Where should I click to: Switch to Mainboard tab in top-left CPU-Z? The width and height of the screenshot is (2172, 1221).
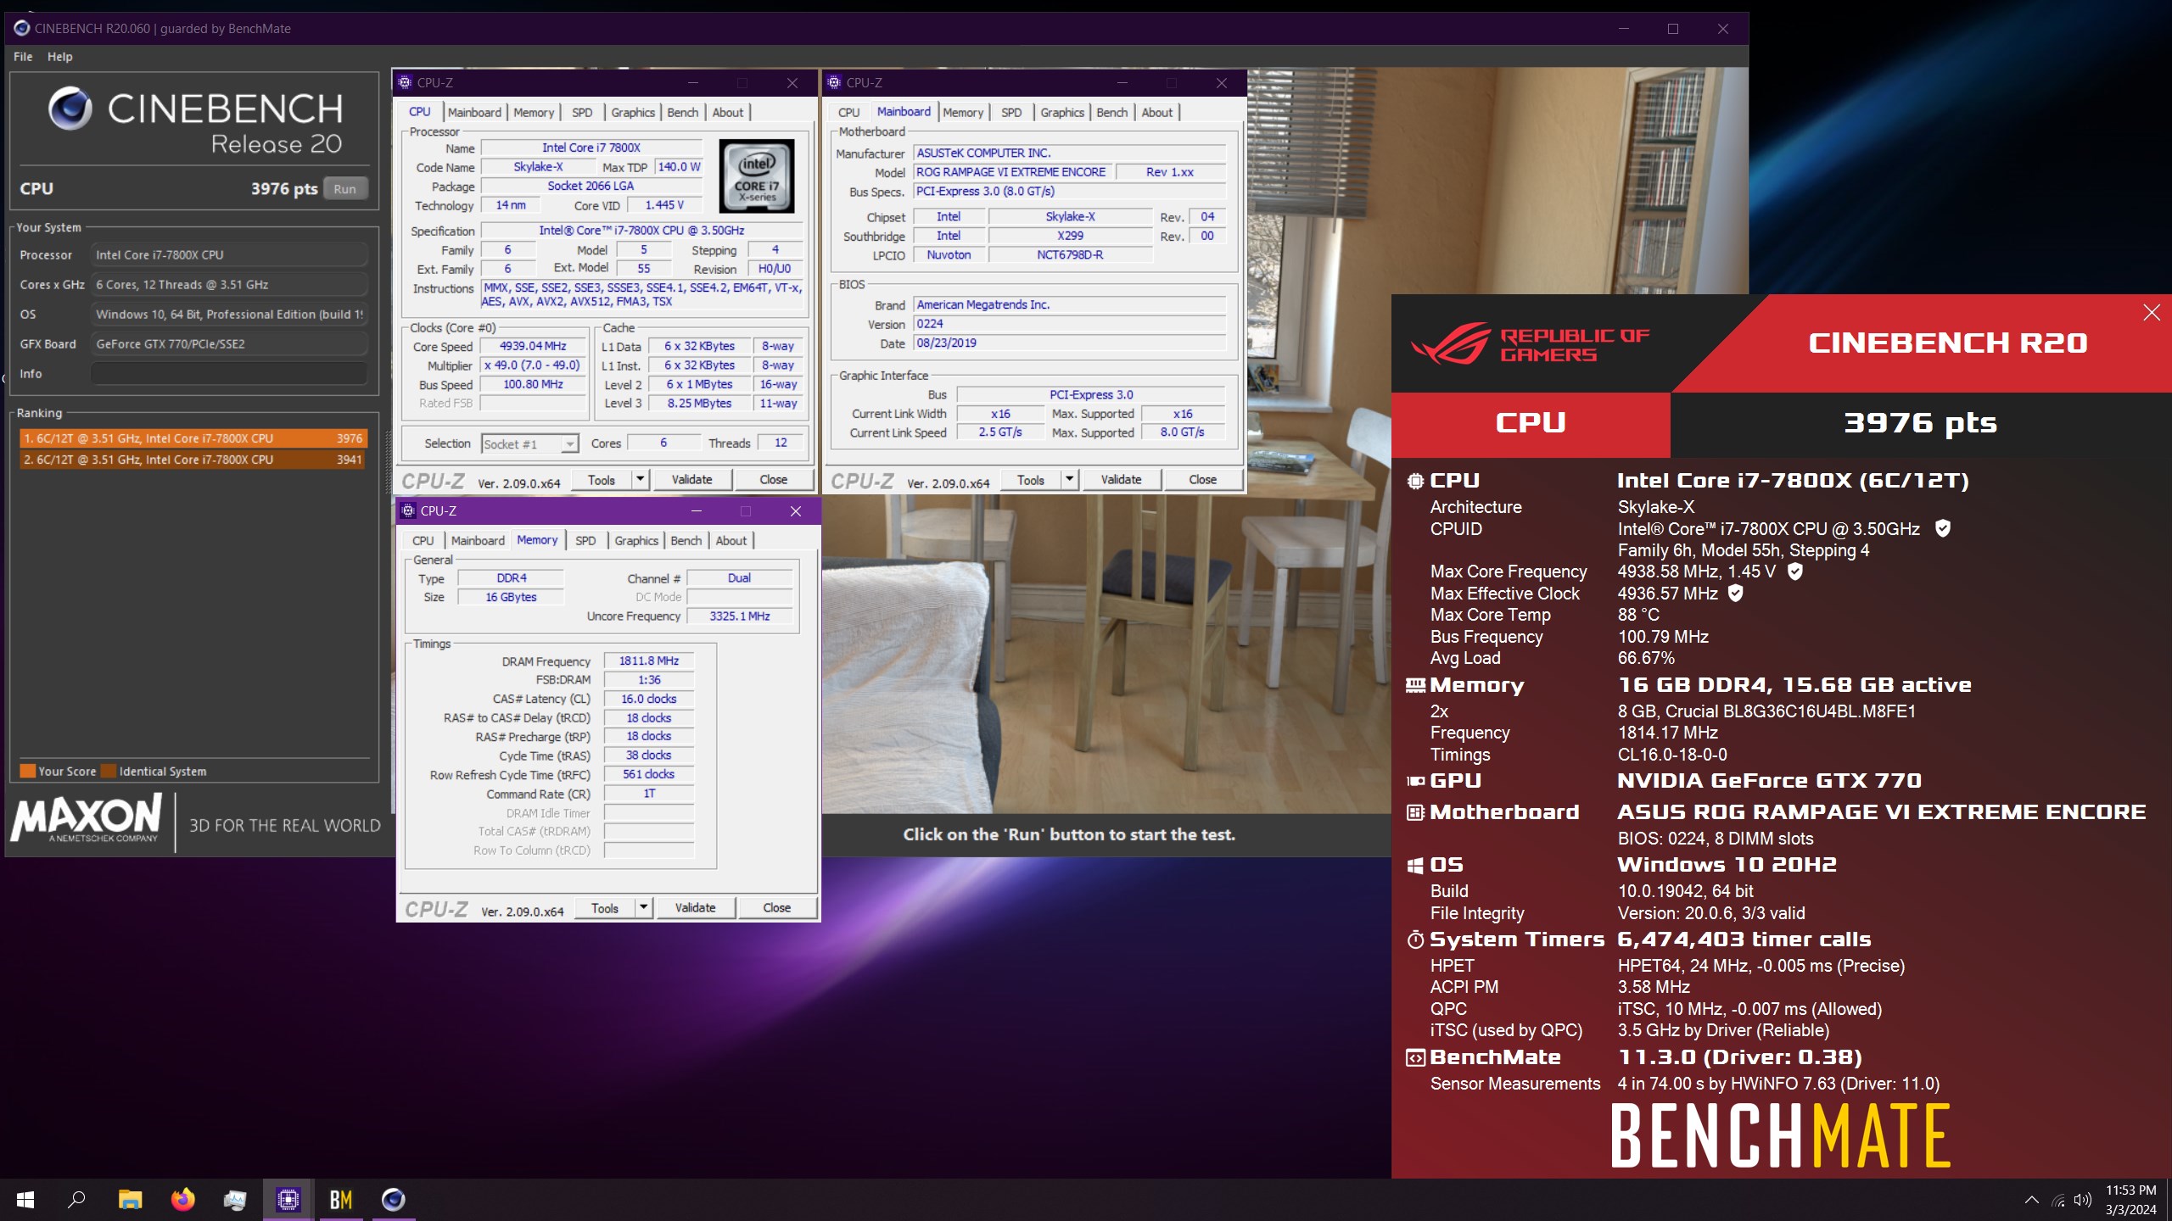[474, 112]
